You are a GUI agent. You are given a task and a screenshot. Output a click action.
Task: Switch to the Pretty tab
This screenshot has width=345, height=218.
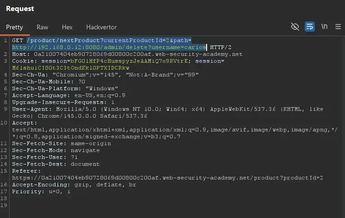(x=14, y=27)
